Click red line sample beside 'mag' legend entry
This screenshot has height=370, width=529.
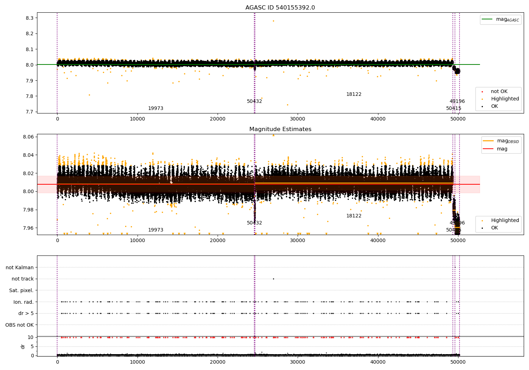coord(488,149)
